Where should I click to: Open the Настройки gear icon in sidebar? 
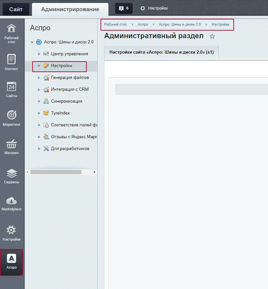12,230
